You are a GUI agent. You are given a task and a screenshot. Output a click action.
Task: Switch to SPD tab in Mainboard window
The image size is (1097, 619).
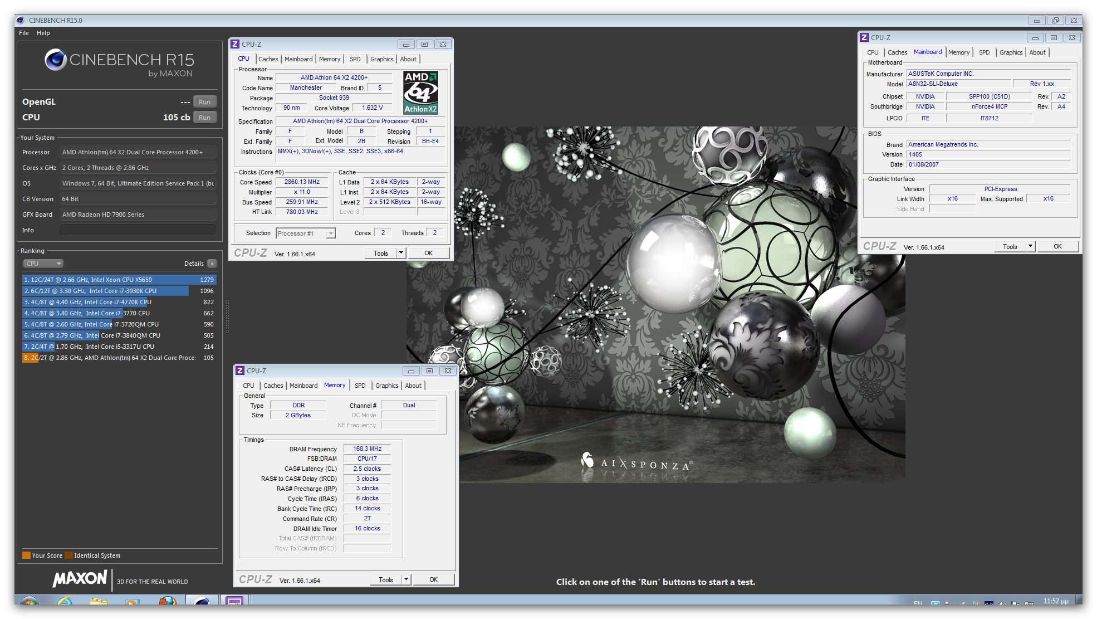tap(985, 52)
